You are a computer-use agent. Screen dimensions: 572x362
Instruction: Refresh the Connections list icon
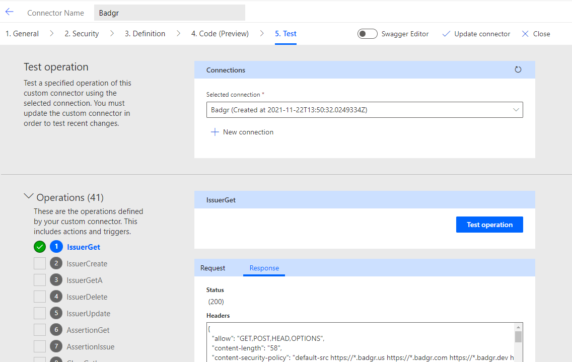click(x=518, y=69)
